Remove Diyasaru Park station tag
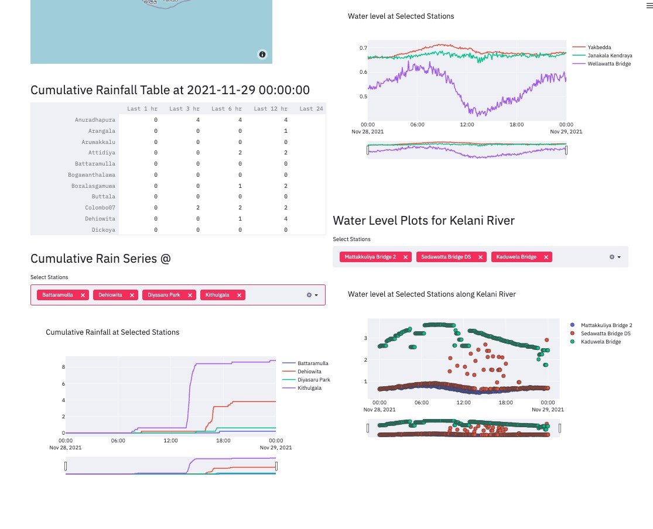Viewport: 653px width, 529px height. click(x=190, y=296)
